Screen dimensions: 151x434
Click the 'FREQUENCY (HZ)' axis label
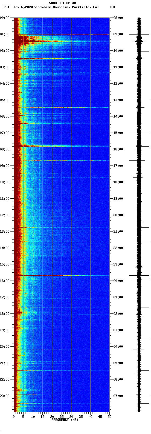pos(65,420)
